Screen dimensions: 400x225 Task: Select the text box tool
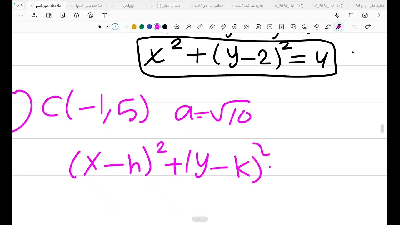[282, 27]
